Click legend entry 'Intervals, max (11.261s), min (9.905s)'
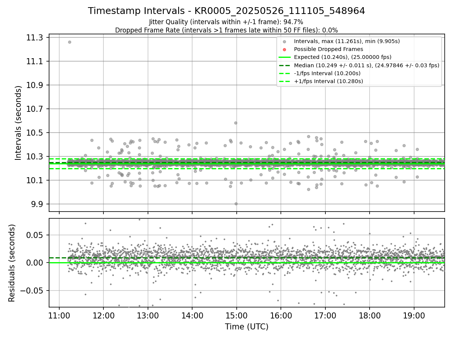453x340 pixels. pos(347,41)
